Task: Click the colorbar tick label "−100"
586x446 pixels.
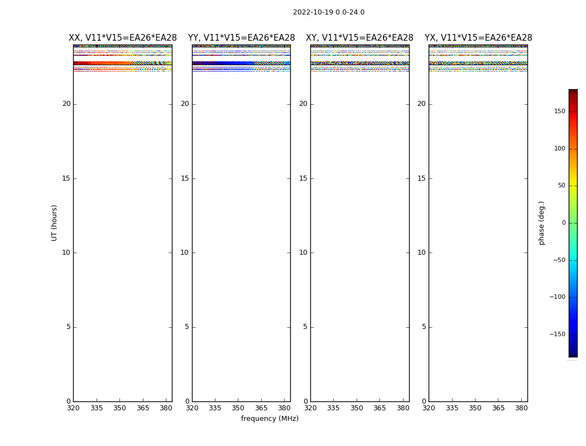Action: coord(557,297)
